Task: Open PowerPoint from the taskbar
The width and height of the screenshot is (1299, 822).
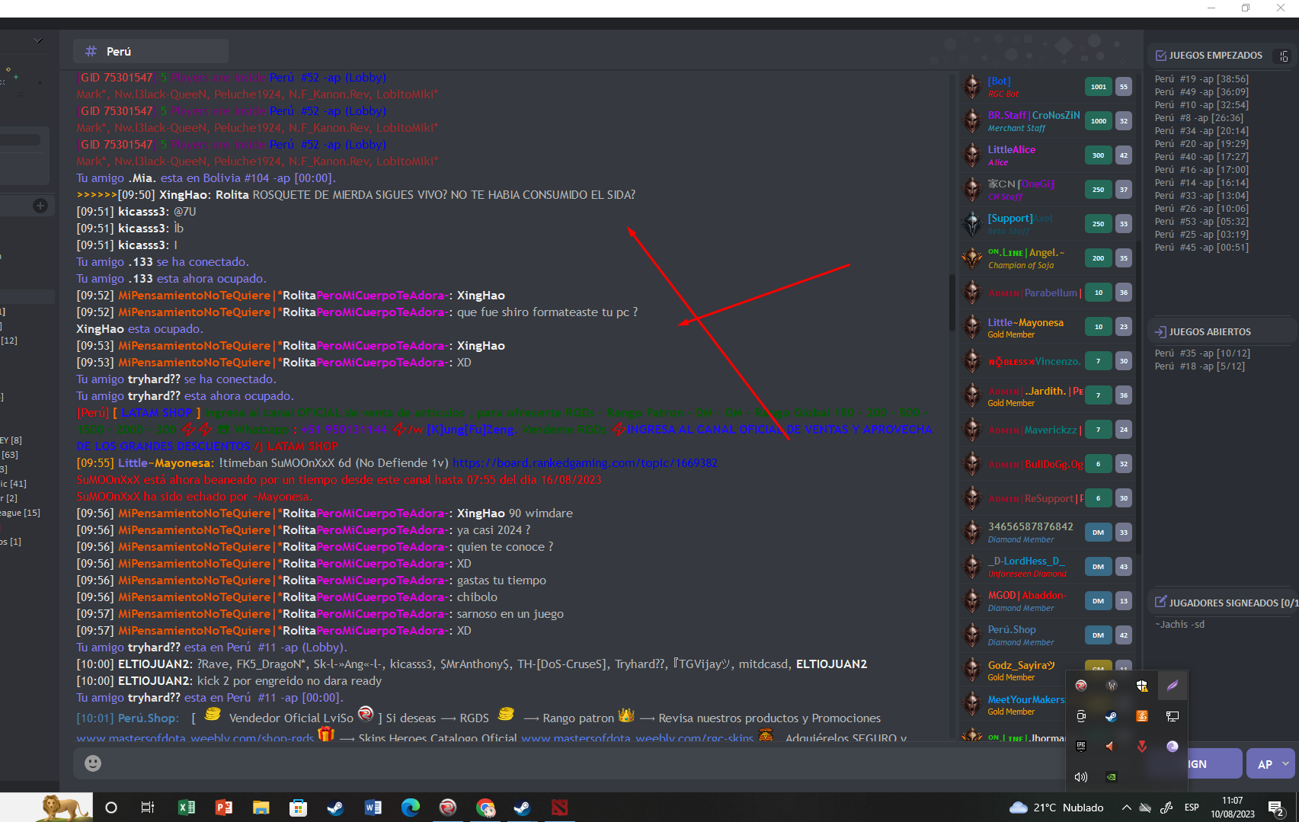Action: 224,808
